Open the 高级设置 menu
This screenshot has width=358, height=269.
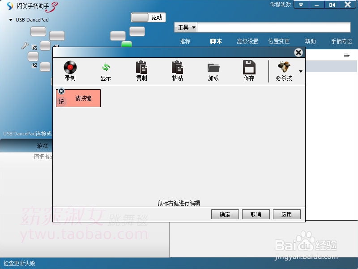tap(247, 41)
